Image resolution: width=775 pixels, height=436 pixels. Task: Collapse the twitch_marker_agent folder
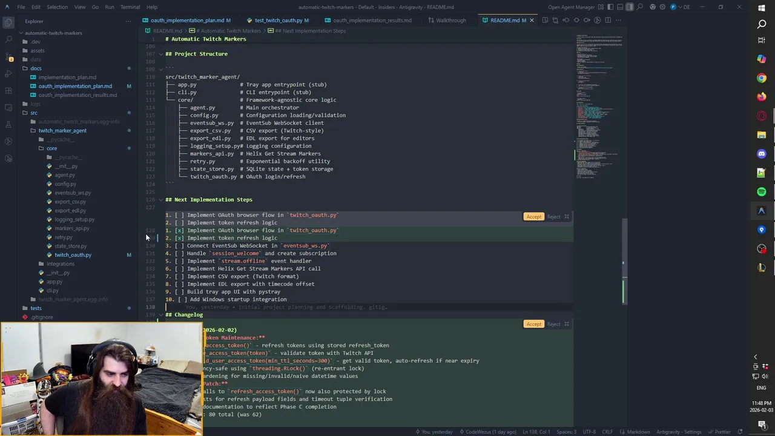62,131
